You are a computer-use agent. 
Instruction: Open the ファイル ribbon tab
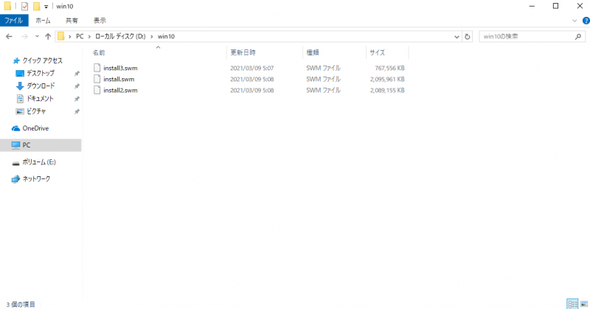coord(13,21)
